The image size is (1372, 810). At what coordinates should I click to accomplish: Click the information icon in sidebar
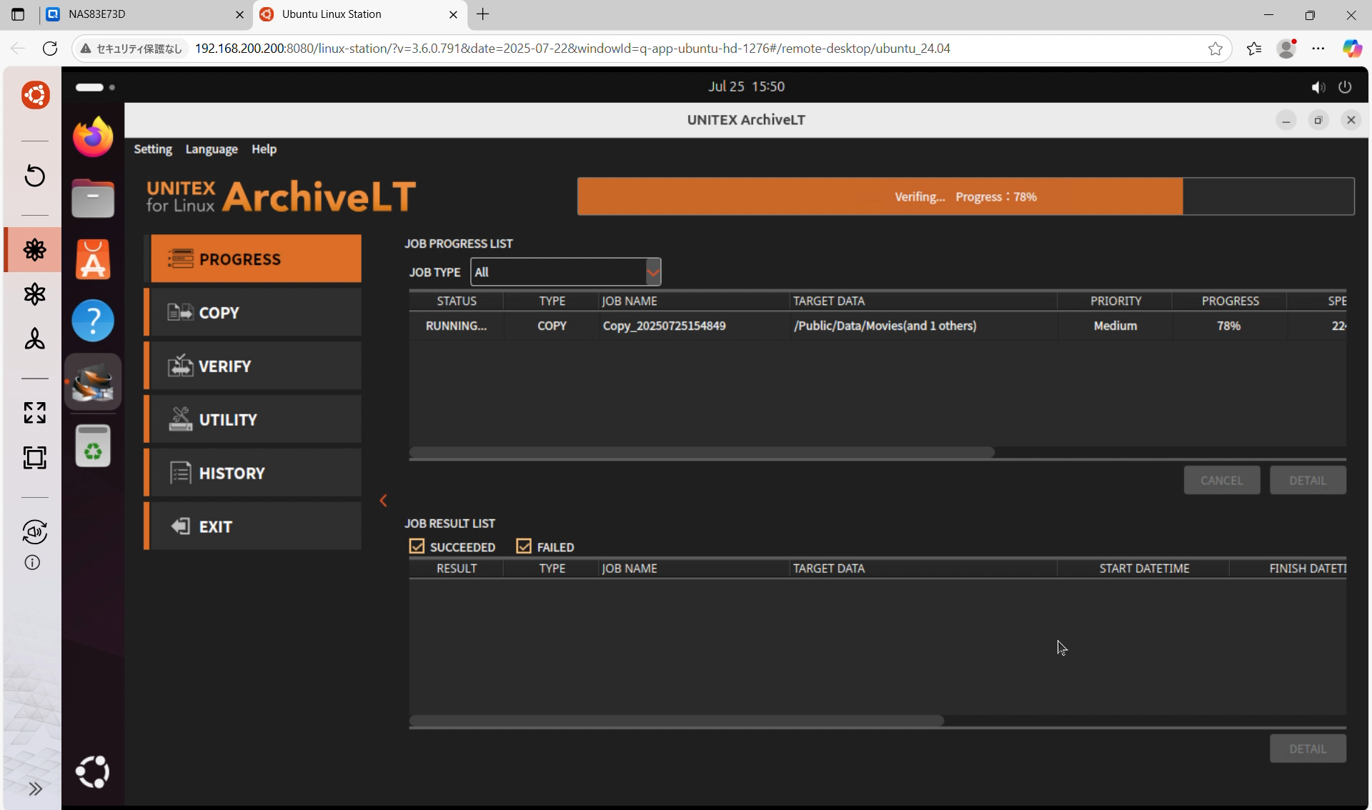(32, 563)
